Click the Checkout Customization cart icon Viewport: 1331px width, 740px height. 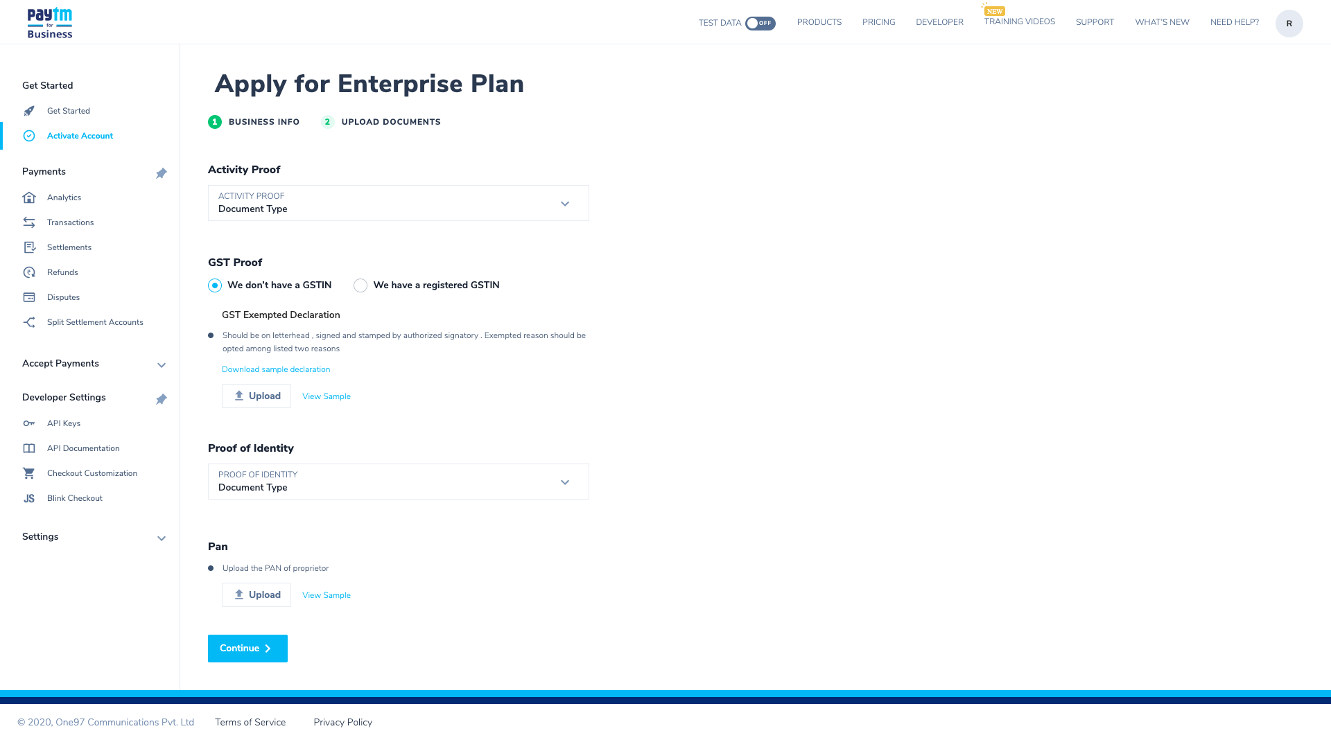(x=29, y=473)
